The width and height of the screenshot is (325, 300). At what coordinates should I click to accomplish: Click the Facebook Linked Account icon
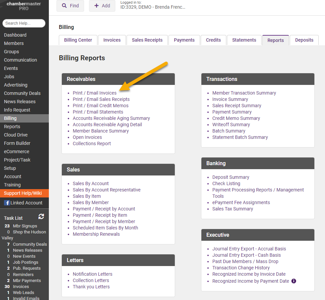point(7,203)
